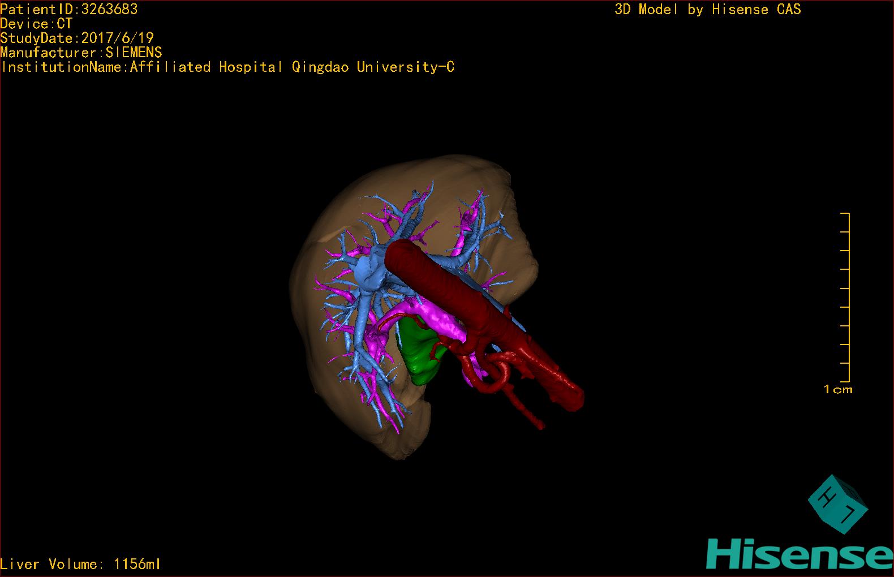
Task: Click the 1cm scale label
Action: pyautogui.click(x=838, y=389)
